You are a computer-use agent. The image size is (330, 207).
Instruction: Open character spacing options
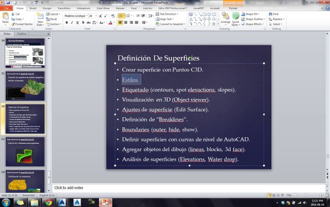point(94,22)
